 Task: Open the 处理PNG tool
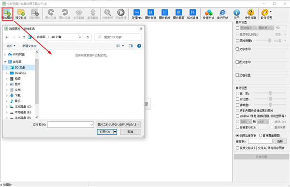(137, 14)
